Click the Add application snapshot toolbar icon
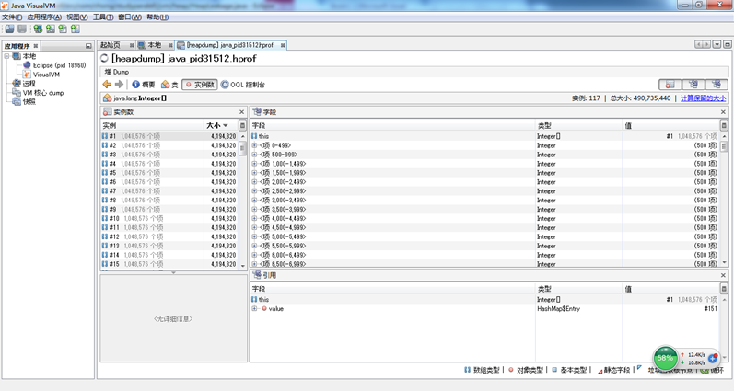Viewport: 734px width, 391px height. pos(75,29)
